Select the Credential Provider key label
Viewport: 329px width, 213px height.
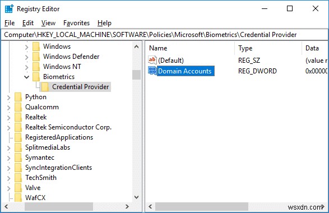81,87
